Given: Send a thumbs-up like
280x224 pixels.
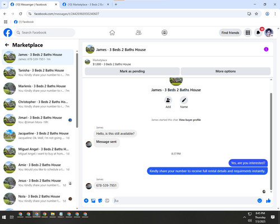Looking at the screenshot, I should tap(268, 200).
